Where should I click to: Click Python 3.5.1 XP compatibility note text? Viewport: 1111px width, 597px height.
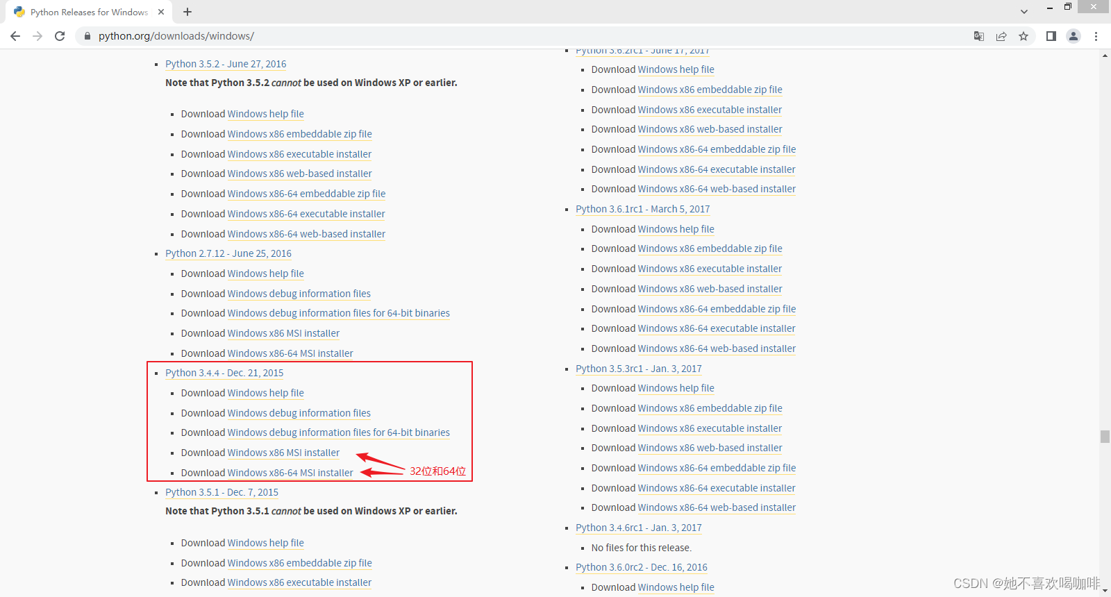(x=311, y=511)
